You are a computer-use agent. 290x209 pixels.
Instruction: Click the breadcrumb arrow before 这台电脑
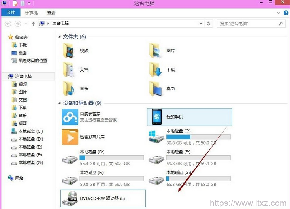(x=48, y=23)
